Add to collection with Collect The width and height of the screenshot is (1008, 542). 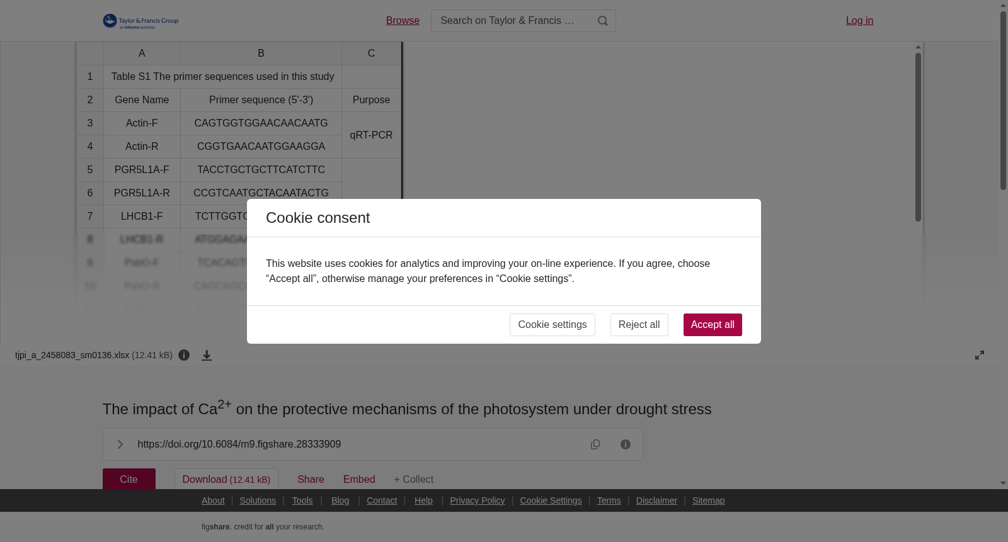414,480
